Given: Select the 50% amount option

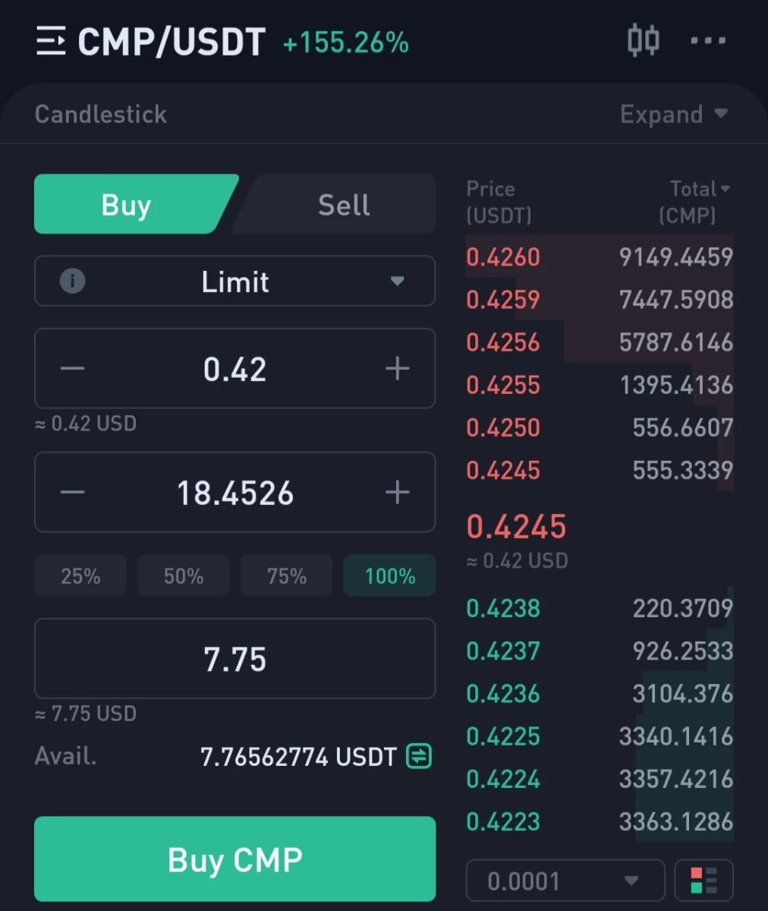Looking at the screenshot, I should point(184,575).
